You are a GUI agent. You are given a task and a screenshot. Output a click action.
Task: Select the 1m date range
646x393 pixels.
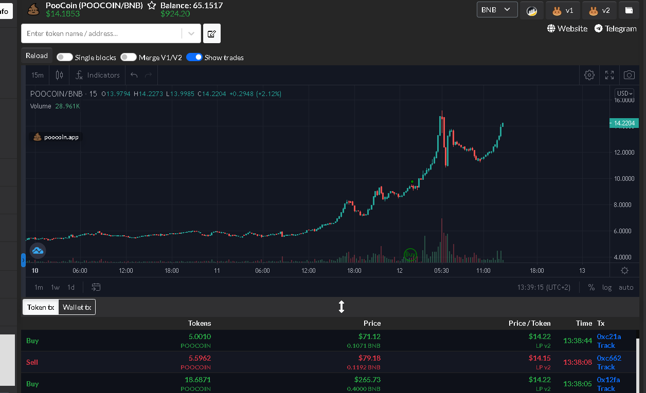pos(39,287)
